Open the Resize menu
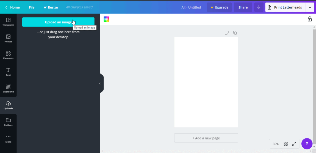This screenshot has width=316, height=153. point(51,7)
